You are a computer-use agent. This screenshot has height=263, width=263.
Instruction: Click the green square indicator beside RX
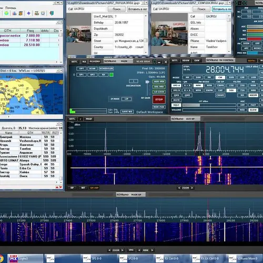point(112,75)
